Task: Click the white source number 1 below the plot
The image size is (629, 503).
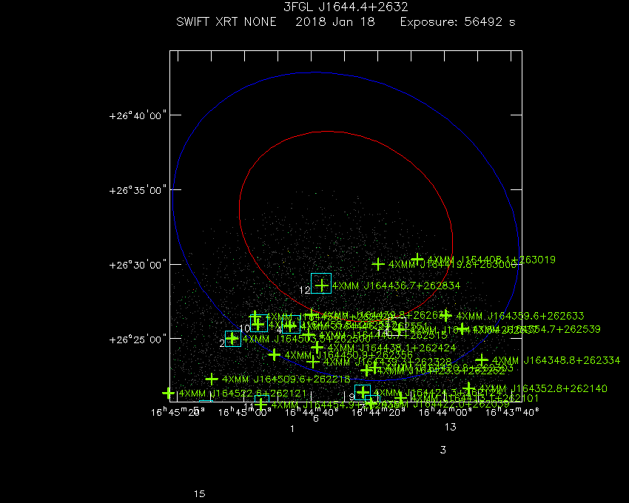Action: tap(292, 429)
